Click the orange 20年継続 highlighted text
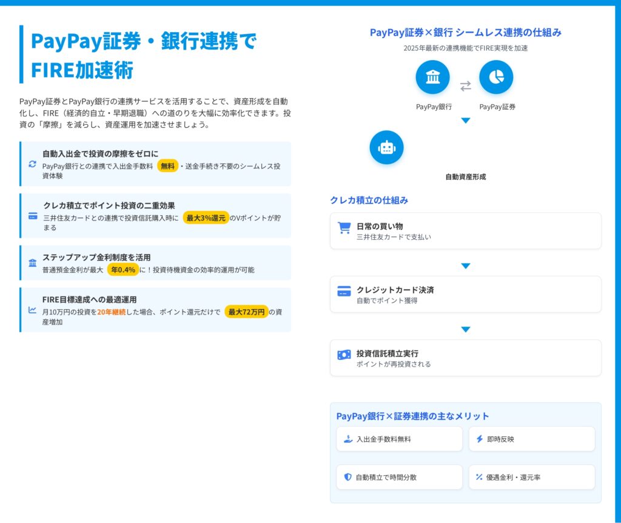The width and height of the screenshot is (621, 523). tap(111, 311)
